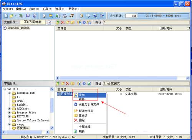Click red X Delete in disc directory toolbar
192x140 pixels.
[63, 22]
